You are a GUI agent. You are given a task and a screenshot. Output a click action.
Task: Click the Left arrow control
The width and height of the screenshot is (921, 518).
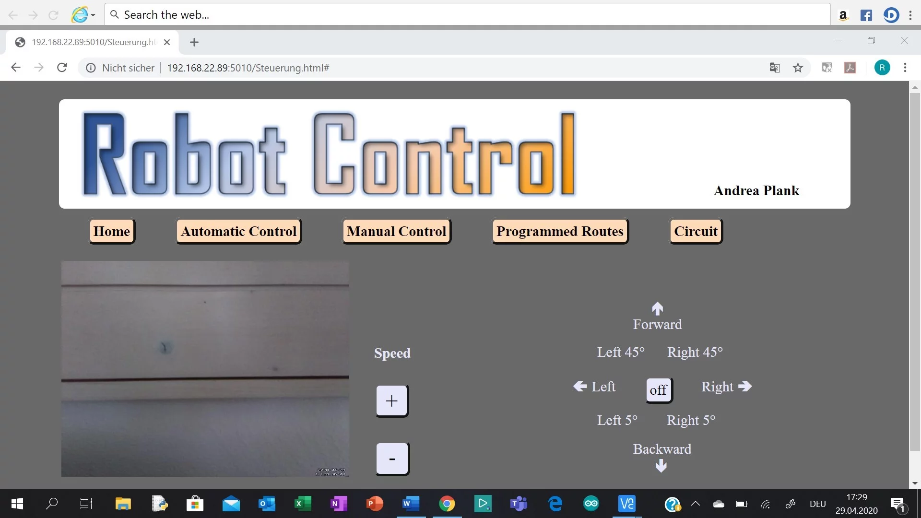(x=594, y=387)
